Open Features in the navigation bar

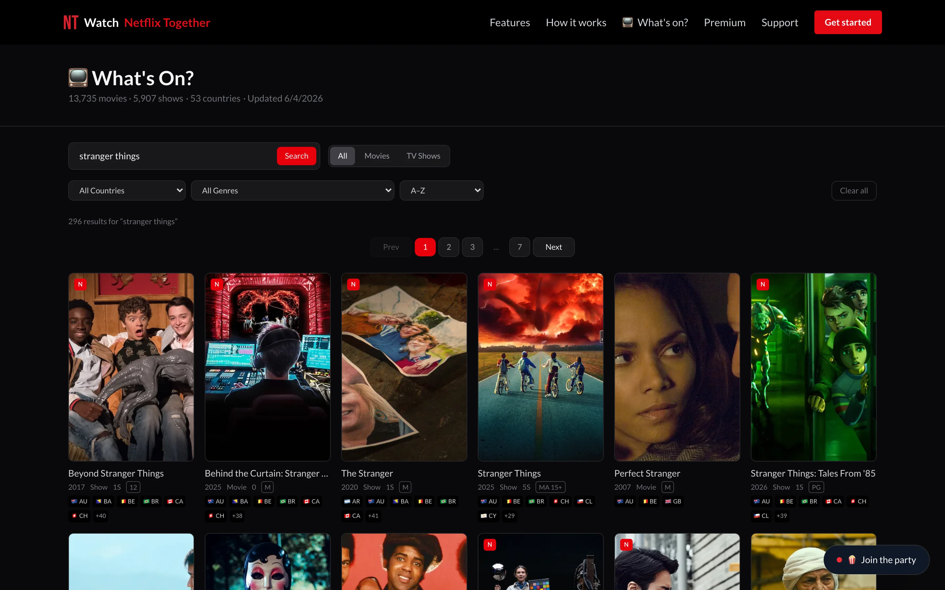click(510, 22)
